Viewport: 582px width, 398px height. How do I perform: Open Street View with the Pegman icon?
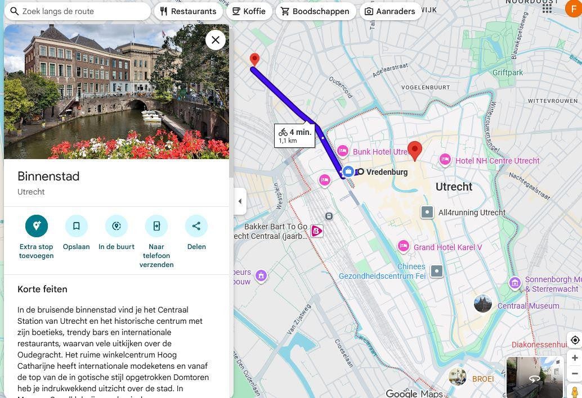[575, 392]
